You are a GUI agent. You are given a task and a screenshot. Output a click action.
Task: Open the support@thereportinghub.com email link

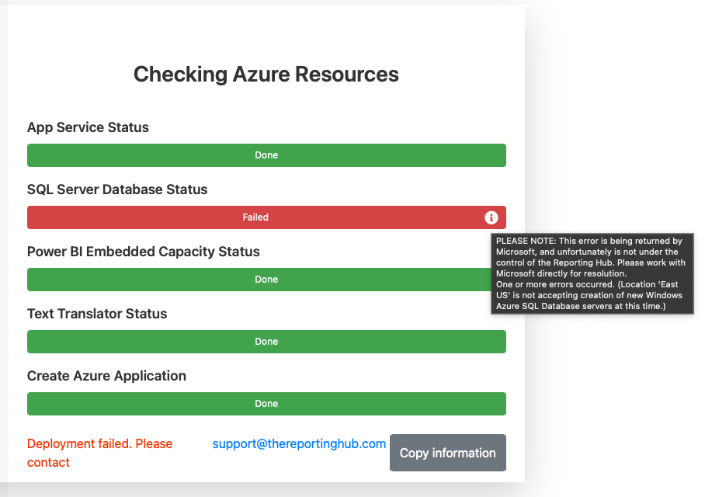299,443
